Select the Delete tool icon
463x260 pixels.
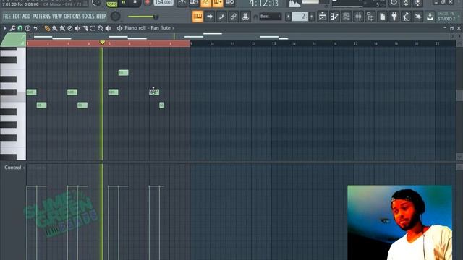click(70, 28)
